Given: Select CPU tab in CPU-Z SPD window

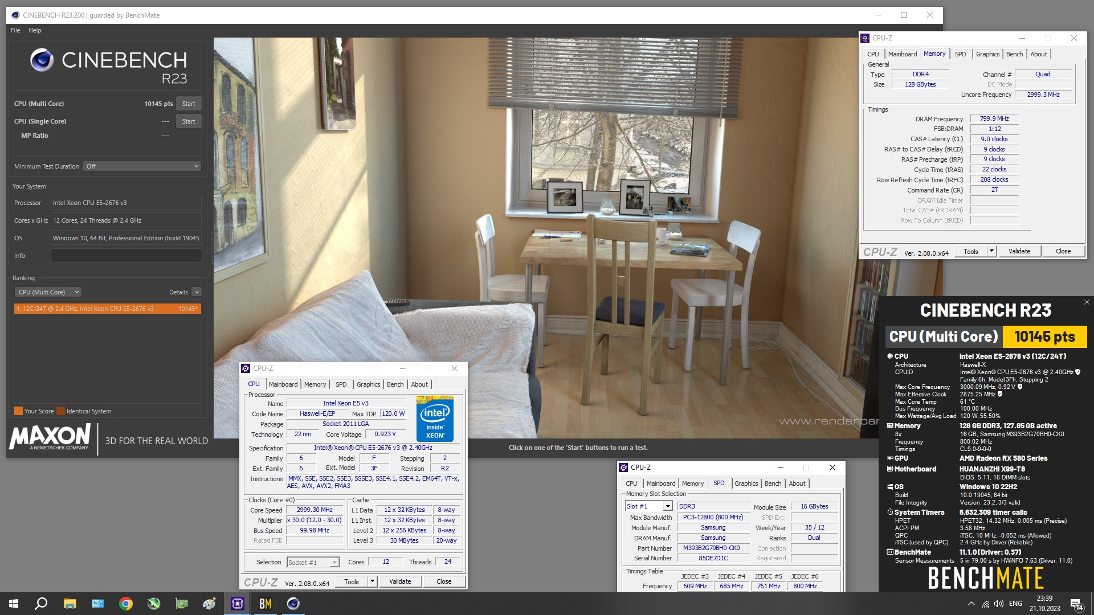Looking at the screenshot, I should pos(631,483).
